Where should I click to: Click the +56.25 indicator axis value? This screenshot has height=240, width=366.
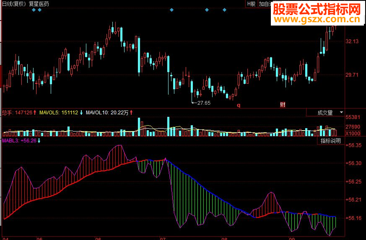(x=353, y=181)
